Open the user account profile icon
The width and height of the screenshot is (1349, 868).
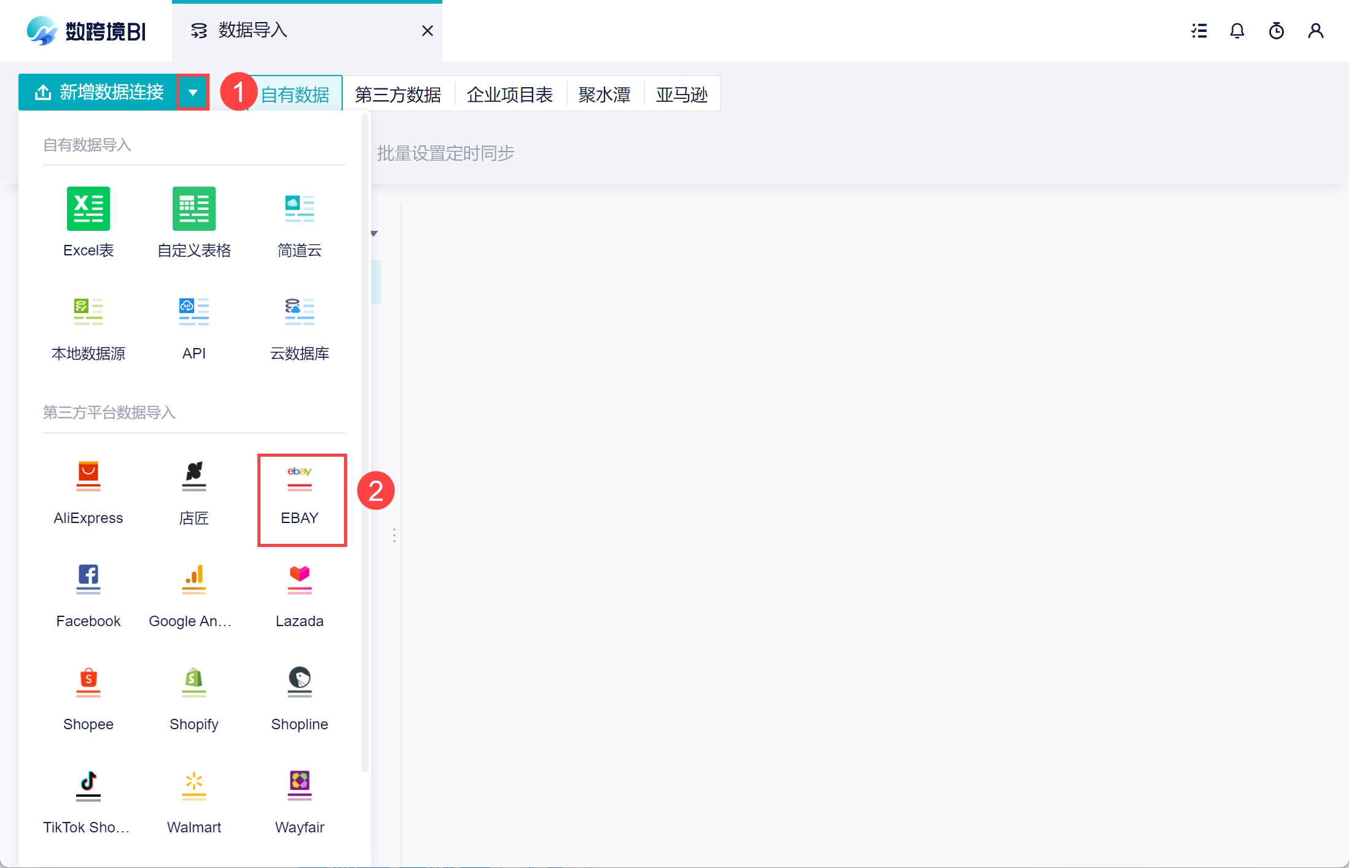click(1315, 31)
